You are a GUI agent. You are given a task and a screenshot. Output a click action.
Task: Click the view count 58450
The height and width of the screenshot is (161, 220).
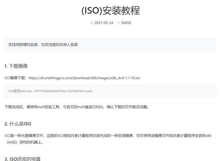126,23
